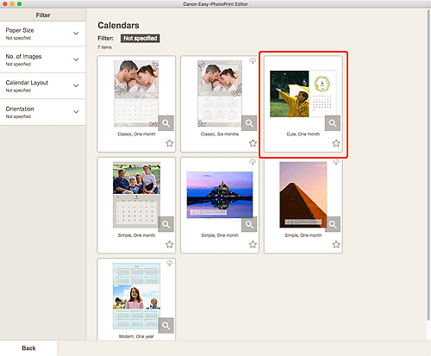Image resolution: width=431 pixels, height=356 pixels.
Task: Expand the Paper Size filter
Action: [43, 34]
